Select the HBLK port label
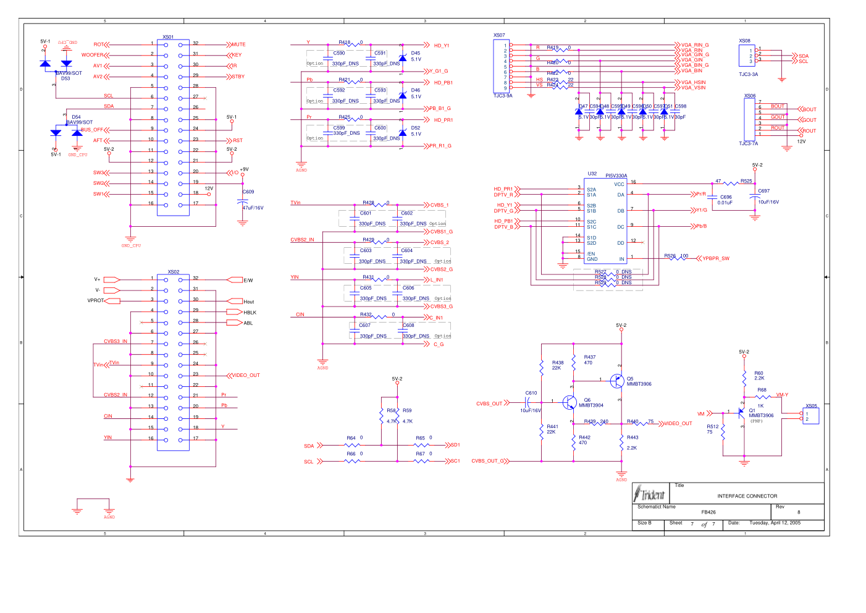The image size is (866, 613). (250, 313)
